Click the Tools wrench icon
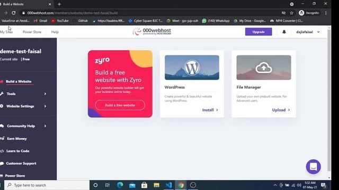This screenshot has width=339, height=190. (x=2, y=94)
